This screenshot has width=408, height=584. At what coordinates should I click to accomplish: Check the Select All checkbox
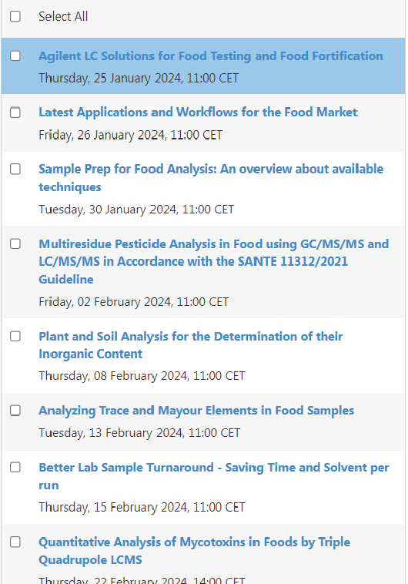(x=15, y=16)
